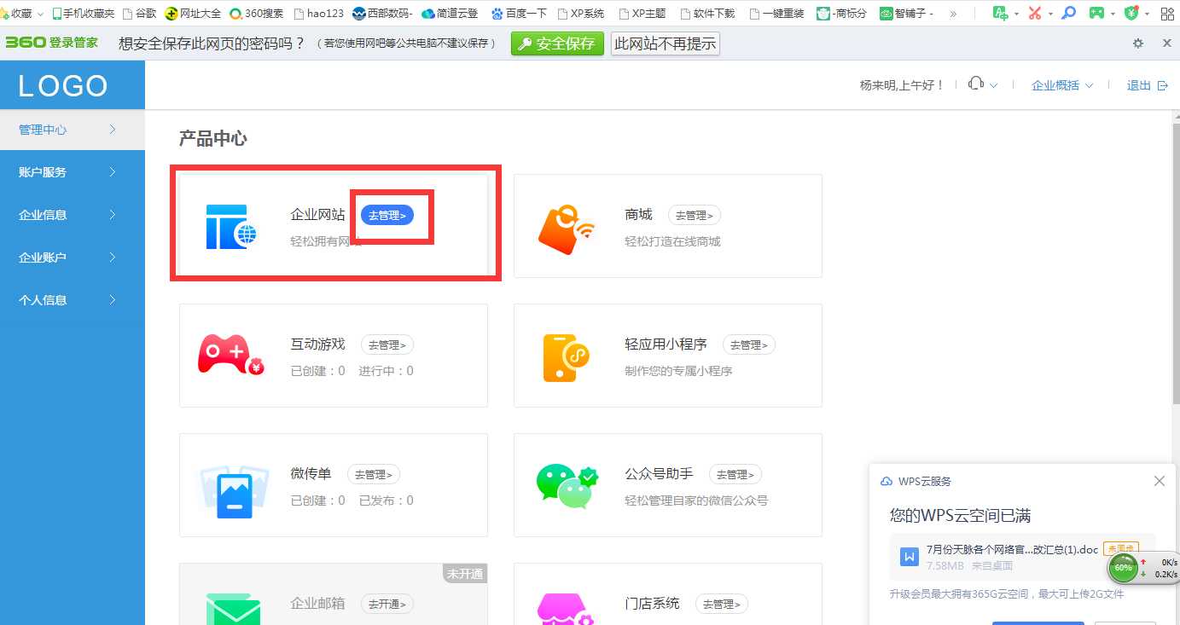This screenshot has height=625, width=1180.
Task: Click the green 安全保存 button
Action: (557, 43)
